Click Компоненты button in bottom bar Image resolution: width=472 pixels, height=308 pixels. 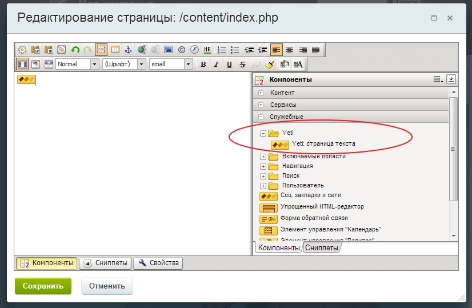47,263
